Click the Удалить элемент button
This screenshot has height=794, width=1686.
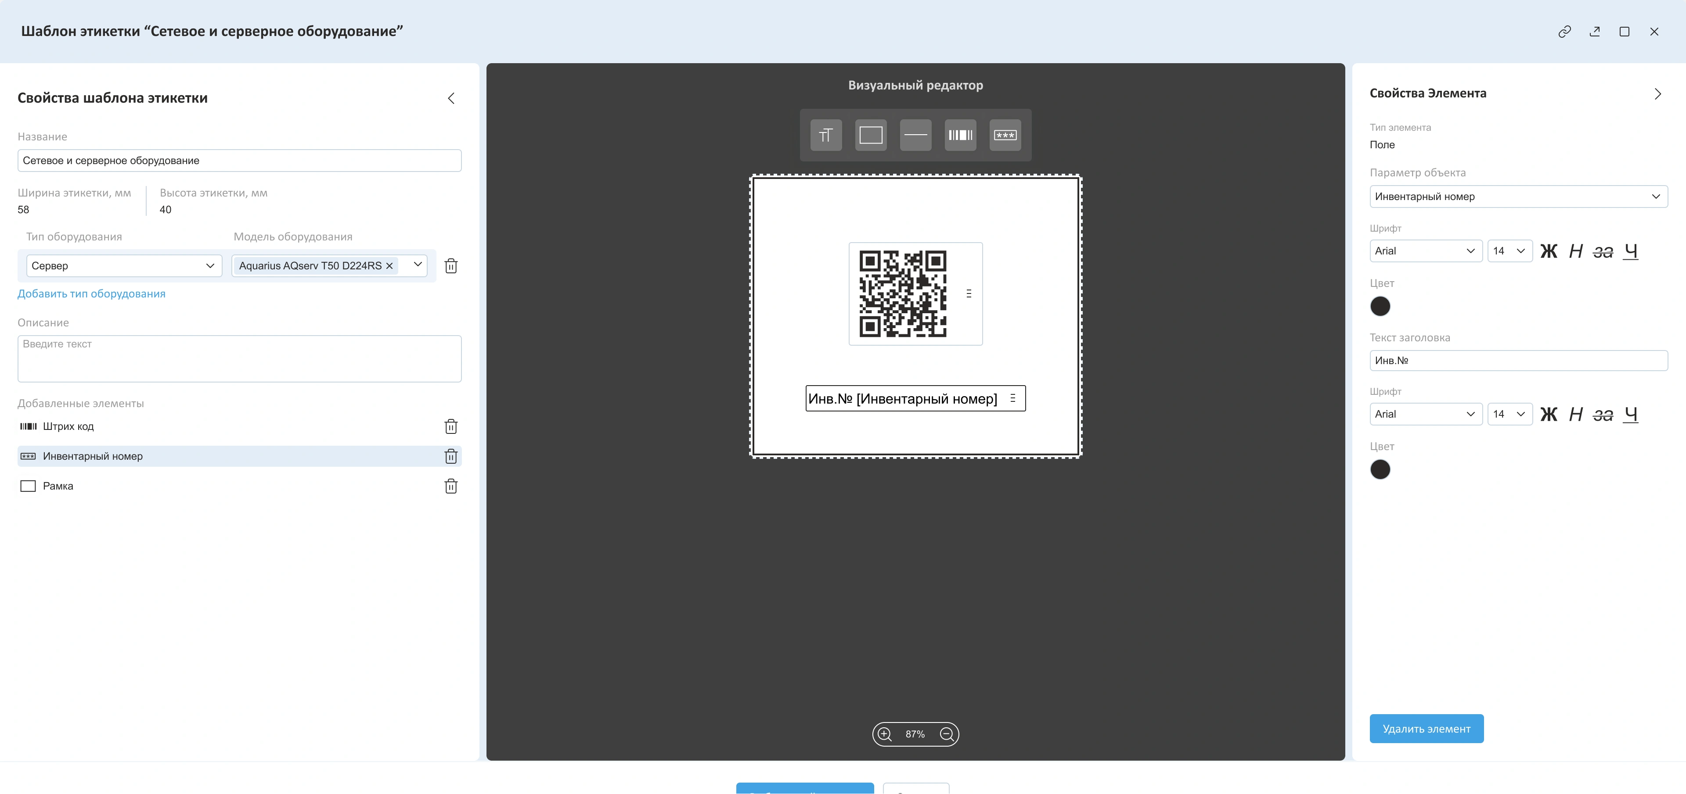(1426, 729)
